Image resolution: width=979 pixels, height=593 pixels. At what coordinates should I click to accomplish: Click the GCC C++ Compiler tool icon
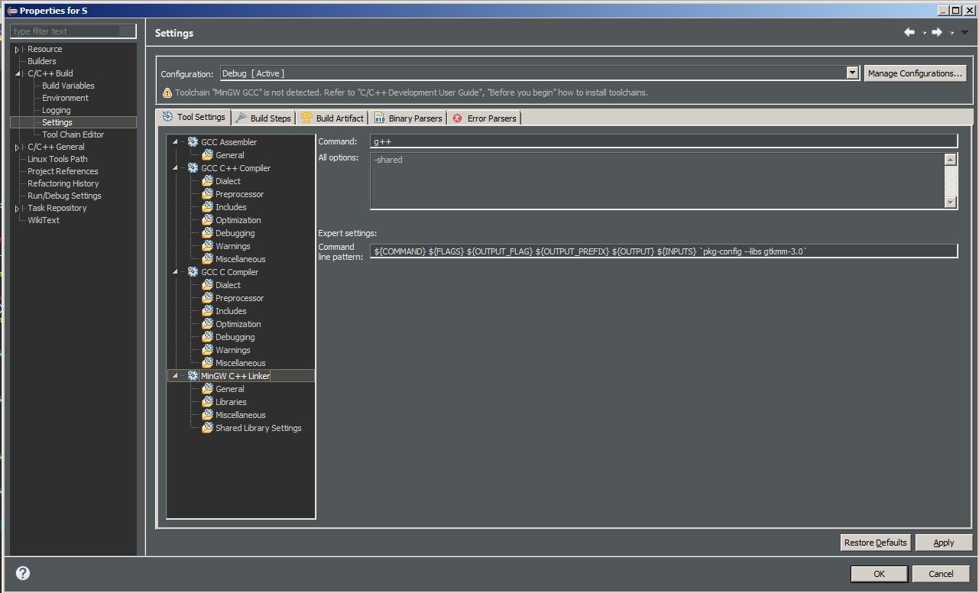[x=193, y=168]
